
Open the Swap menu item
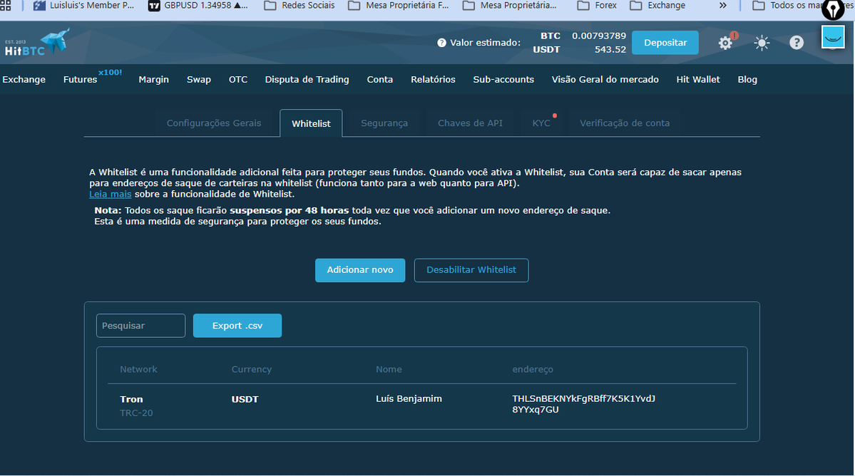pyautogui.click(x=199, y=80)
